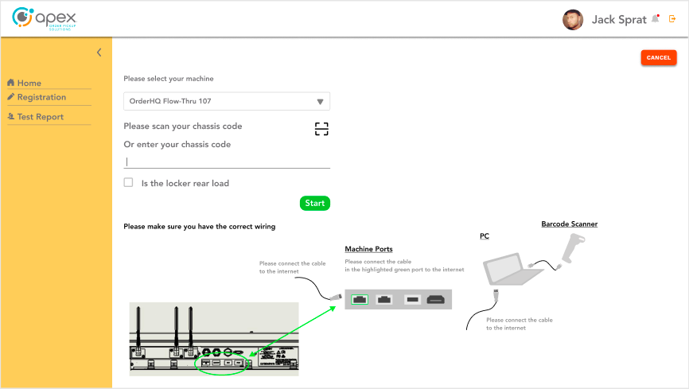Select the green highlighted machine port
The height and width of the screenshot is (389, 689).
pos(360,299)
